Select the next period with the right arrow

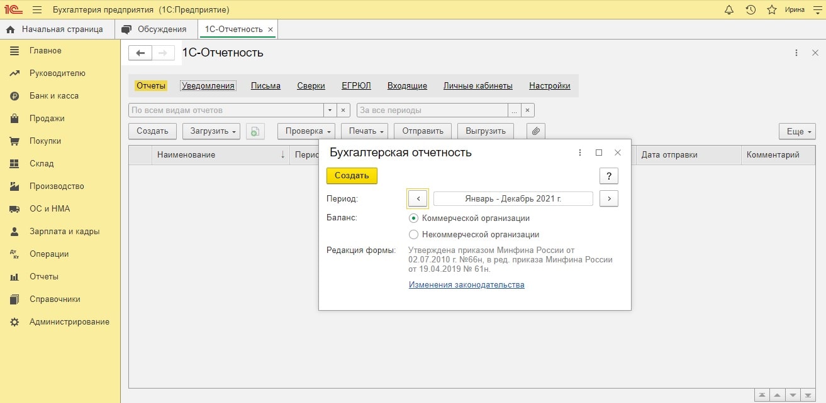(609, 198)
